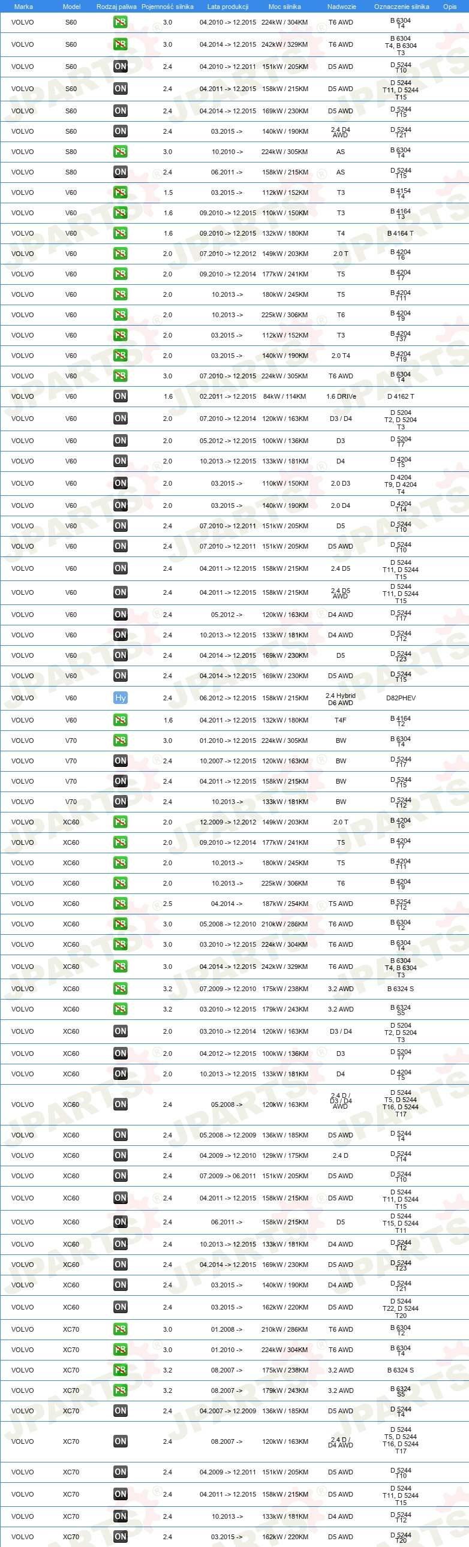Click the petrol icon in V60 B 4164 T3 row
Viewport: 469px width, 1547px height.
120,213
